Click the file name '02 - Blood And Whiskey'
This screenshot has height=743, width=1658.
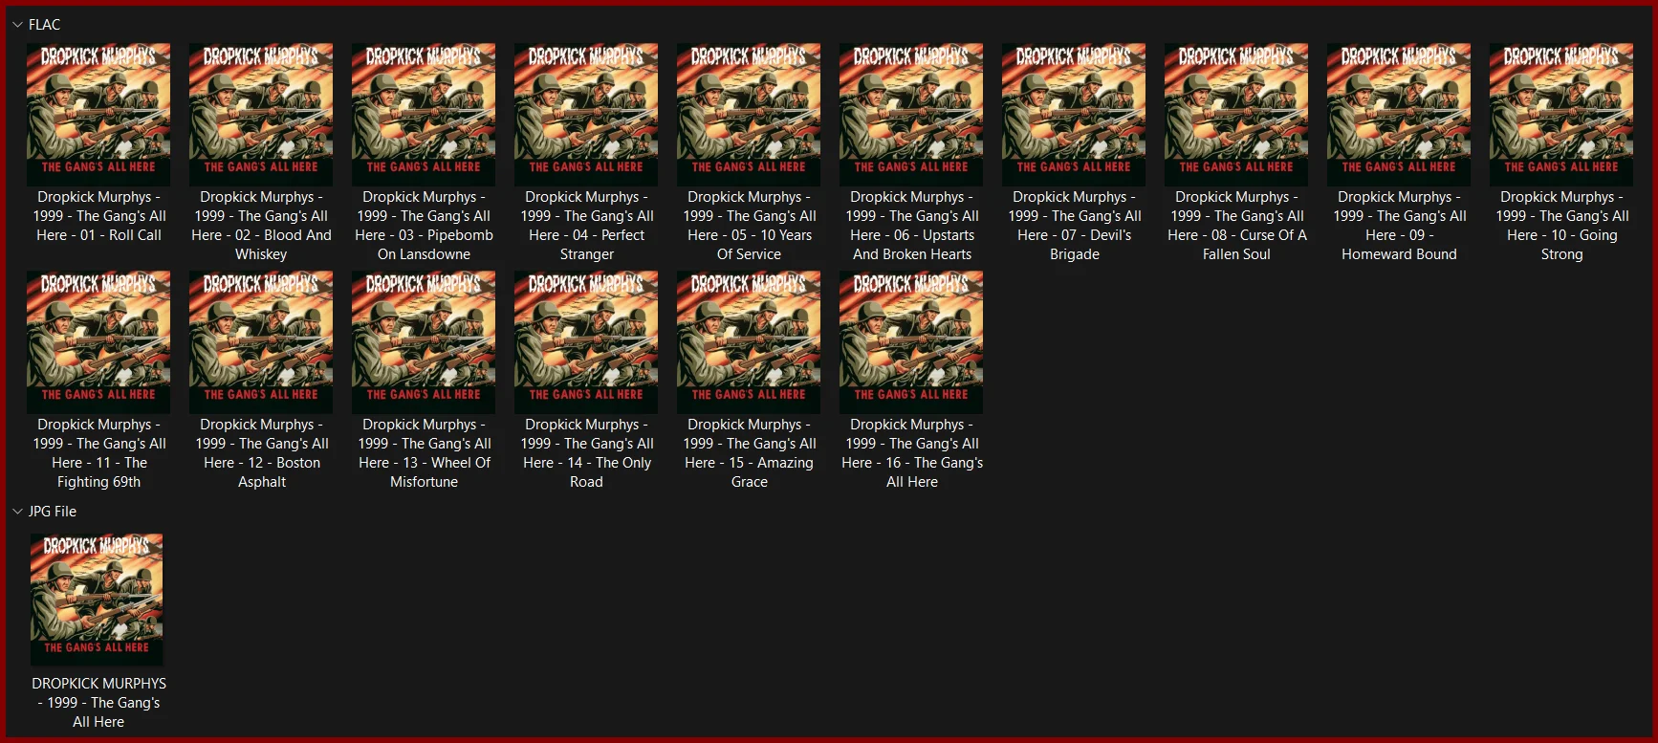click(x=261, y=226)
